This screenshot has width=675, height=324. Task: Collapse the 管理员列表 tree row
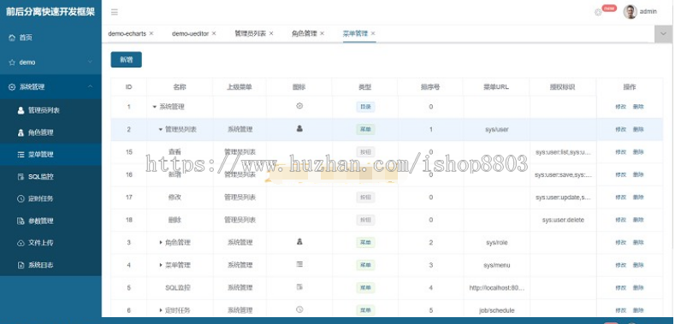click(x=161, y=129)
